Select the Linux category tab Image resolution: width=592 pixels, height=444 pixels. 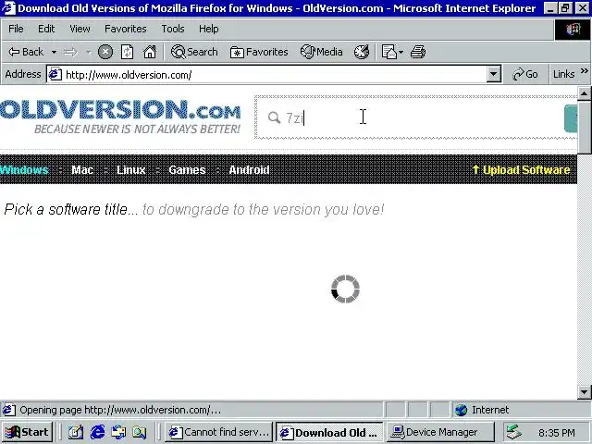click(x=130, y=170)
